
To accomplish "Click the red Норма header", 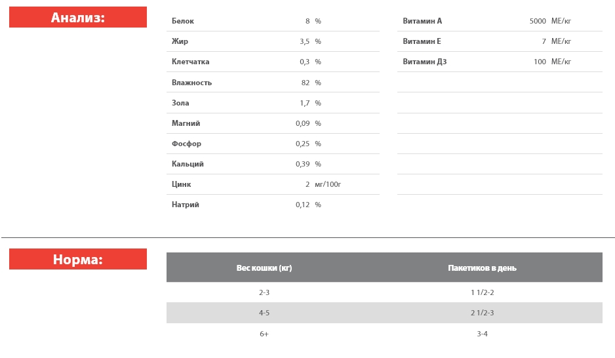I will click(x=77, y=260).
